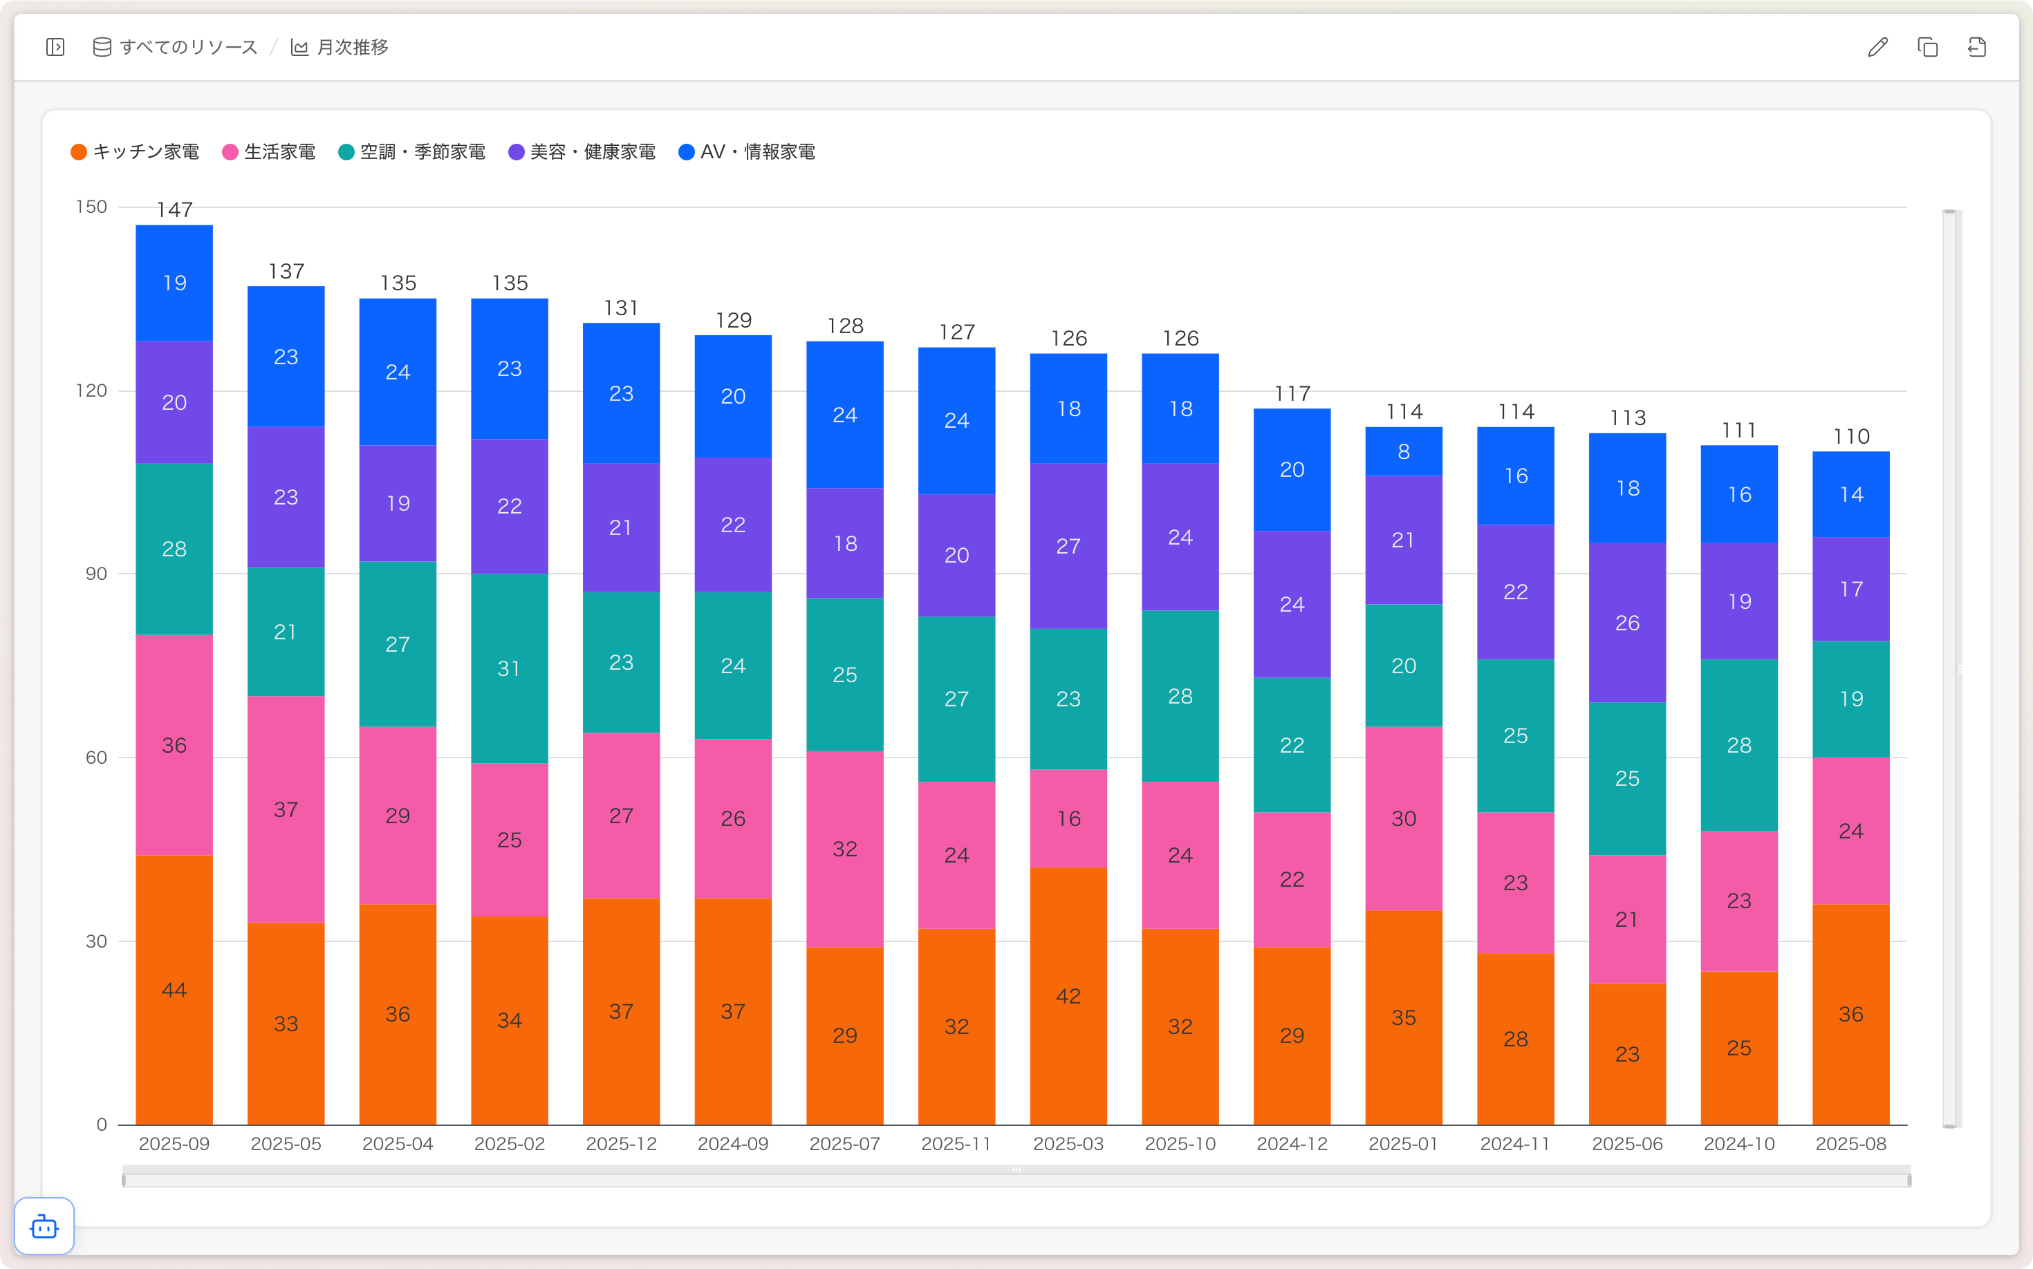Click blue 8 segment in 2025-01 bar
Image resolution: width=2033 pixels, height=1269 pixels.
1403,451
